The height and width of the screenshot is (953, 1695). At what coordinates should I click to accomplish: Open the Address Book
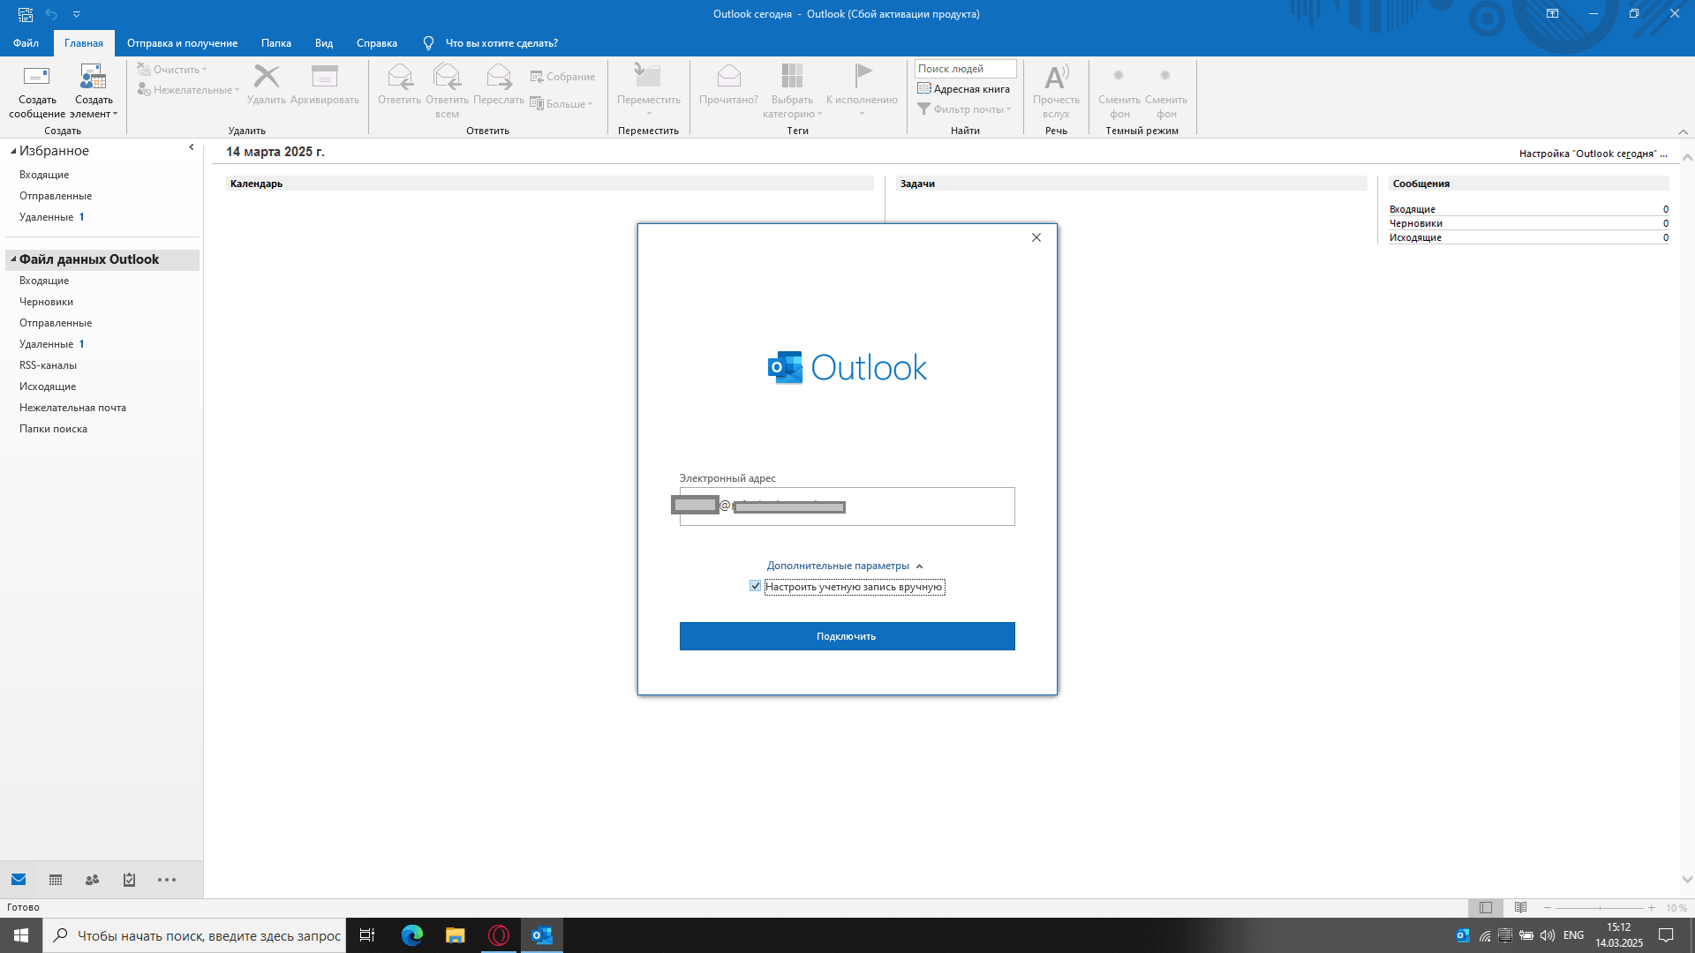[963, 89]
